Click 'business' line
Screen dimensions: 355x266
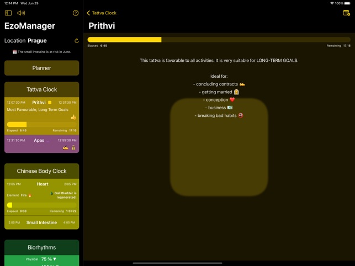click(x=219, y=108)
